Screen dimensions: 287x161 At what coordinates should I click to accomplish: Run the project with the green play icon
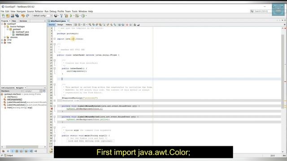point(71,16)
